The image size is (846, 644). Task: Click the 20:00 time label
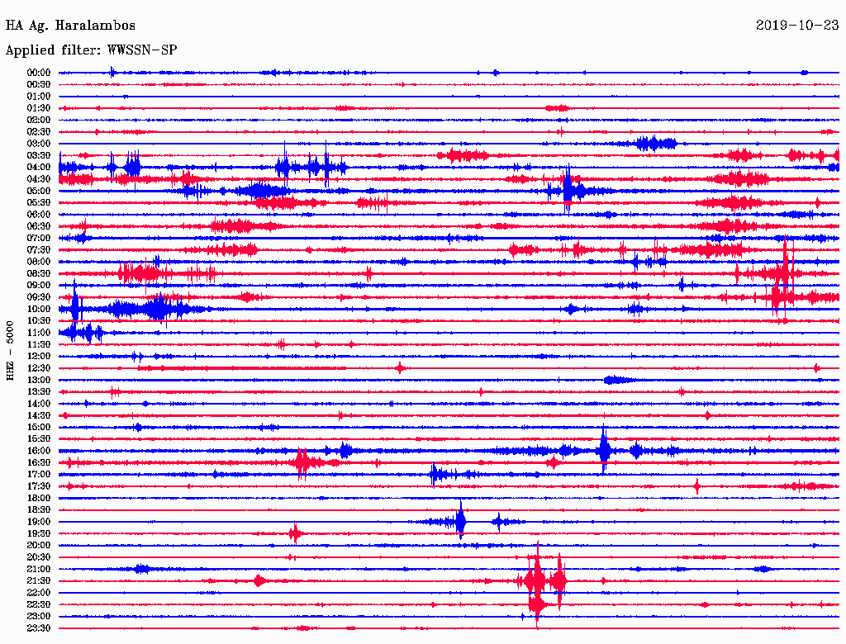(39, 545)
